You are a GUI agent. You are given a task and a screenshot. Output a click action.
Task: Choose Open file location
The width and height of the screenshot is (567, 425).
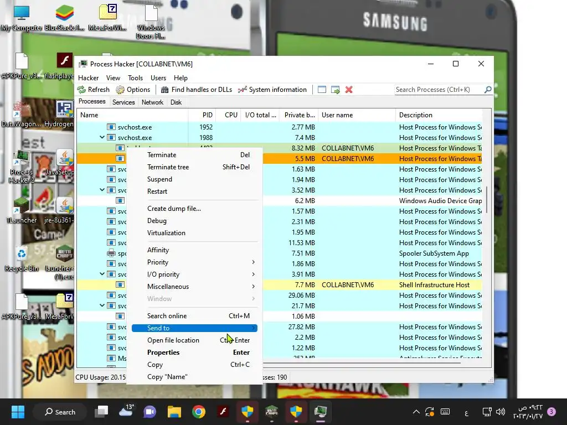tap(195, 340)
